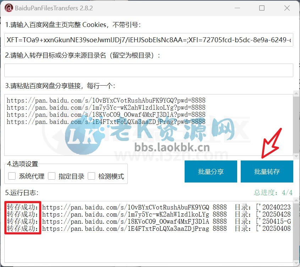Click the BaiduPanFilesTransfers app icon in title bar
The width and height of the screenshot is (300, 267).
pos(9,8)
